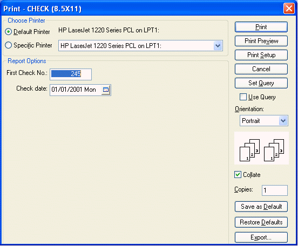
Task: Uncheck the Collate checkbox
Action: tap(238, 174)
